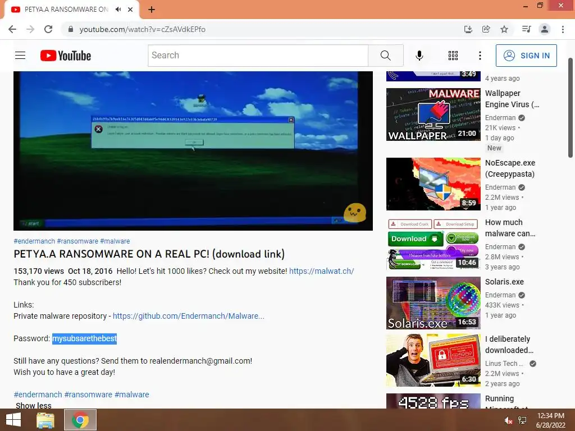The width and height of the screenshot is (575, 431).
Task: Open the media controls icon in toolbar
Action: (x=526, y=29)
